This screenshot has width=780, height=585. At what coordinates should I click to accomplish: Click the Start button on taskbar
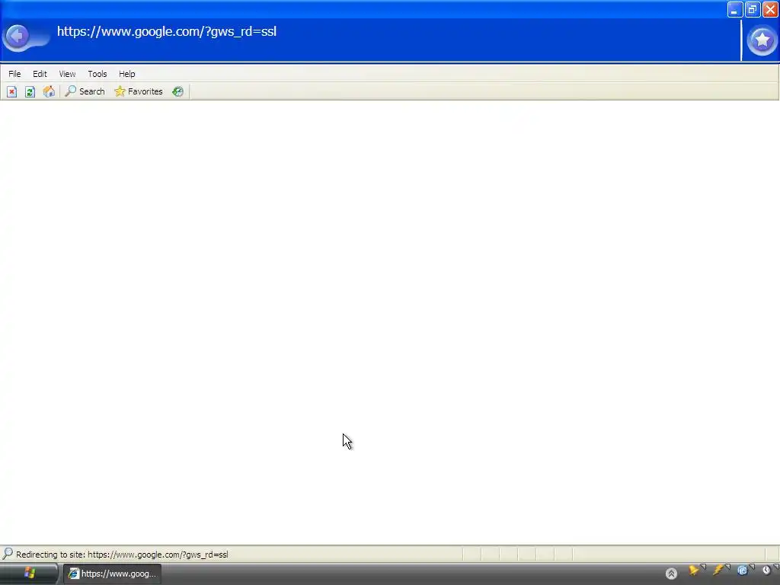29,574
